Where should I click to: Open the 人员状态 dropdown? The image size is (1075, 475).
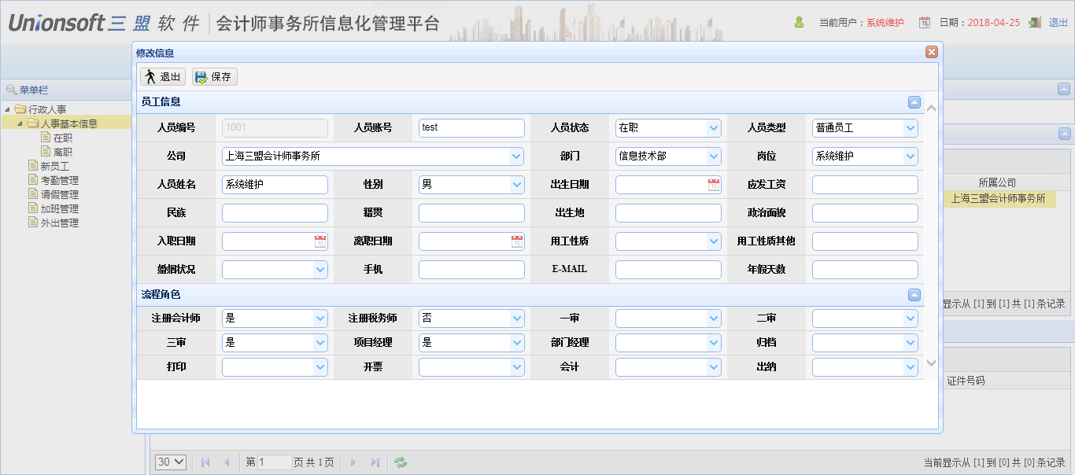(x=714, y=128)
